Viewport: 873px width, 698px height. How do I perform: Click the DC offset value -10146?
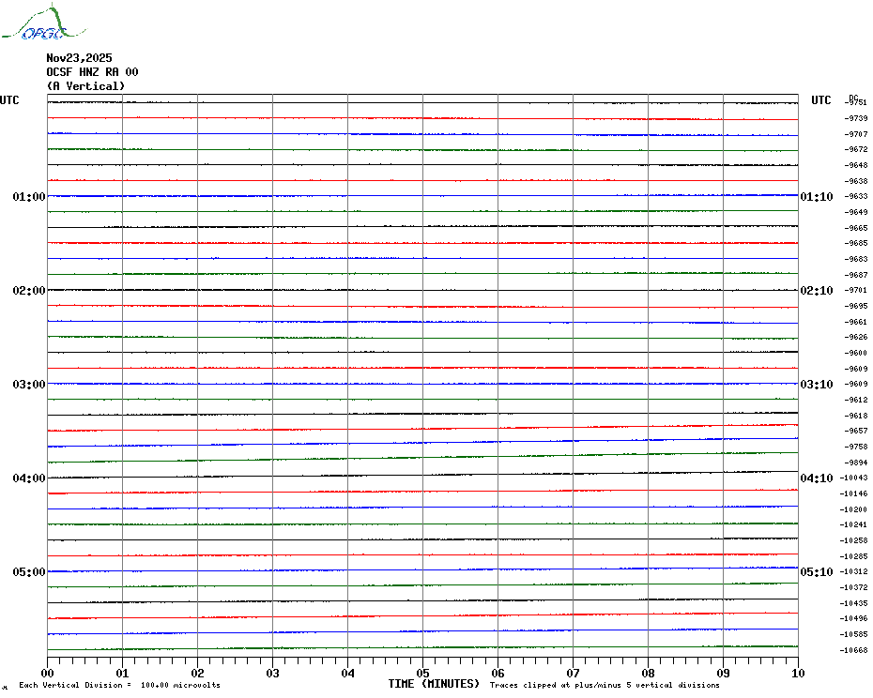point(854,493)
